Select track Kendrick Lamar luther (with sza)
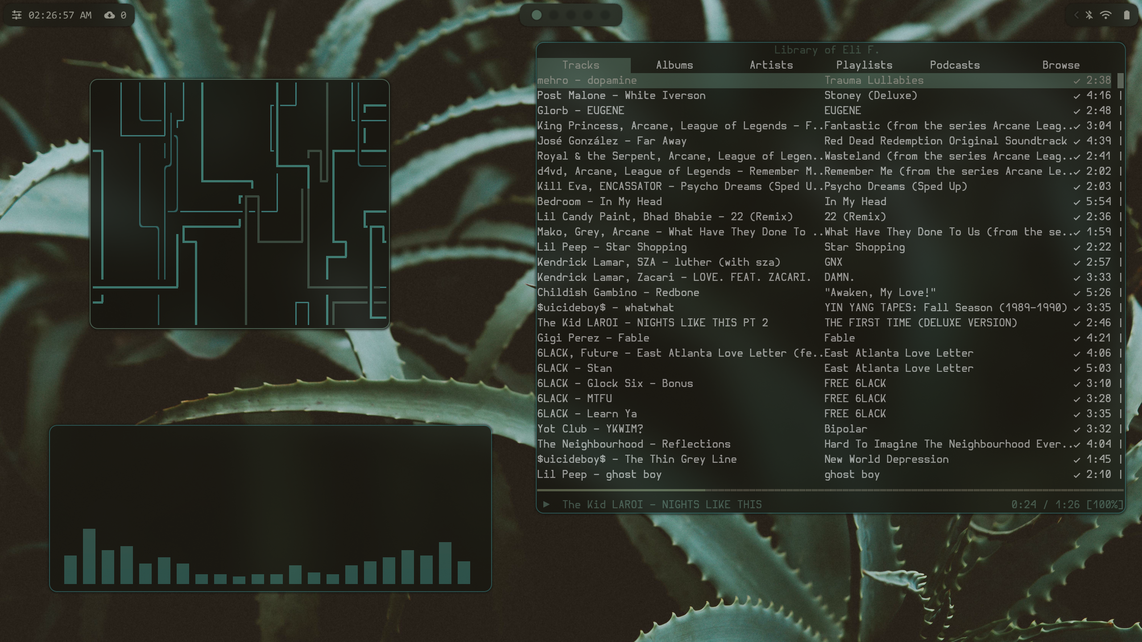The height and width of the screenshot is (642, 1142). (x=658, y=262)
